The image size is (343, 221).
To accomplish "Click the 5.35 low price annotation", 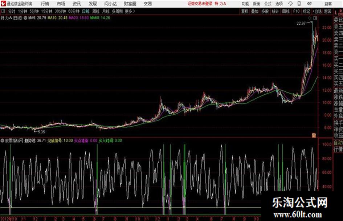I will click(41, 132).
